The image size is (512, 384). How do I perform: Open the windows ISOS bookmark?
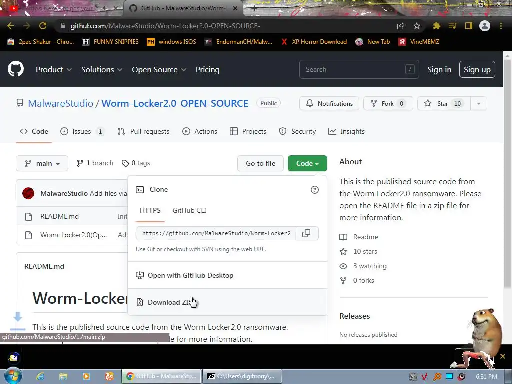click(x=172, y=42)
